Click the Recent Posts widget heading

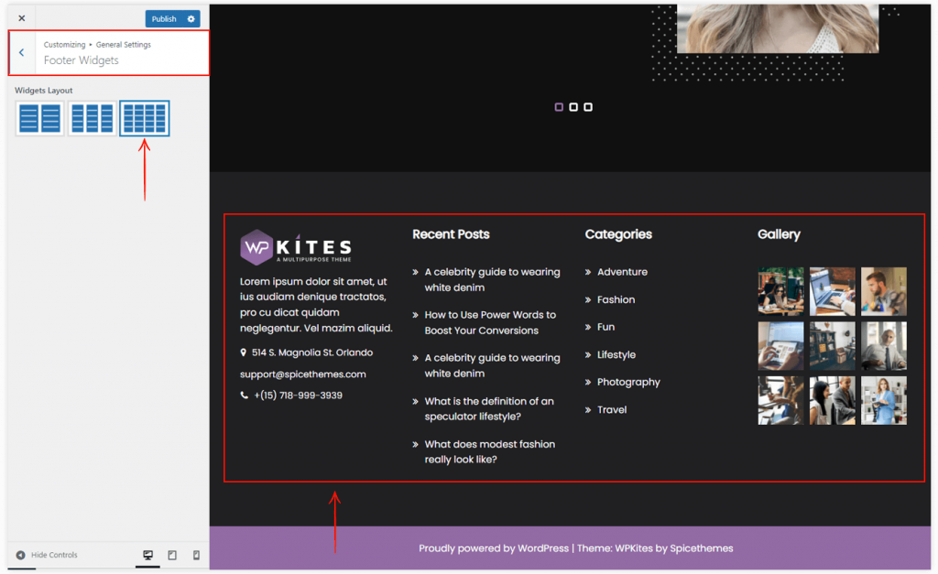point(451,234)
